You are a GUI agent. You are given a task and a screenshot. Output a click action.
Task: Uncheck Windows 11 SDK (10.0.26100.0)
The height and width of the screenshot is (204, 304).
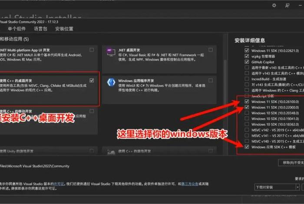[x=247, y=102]
